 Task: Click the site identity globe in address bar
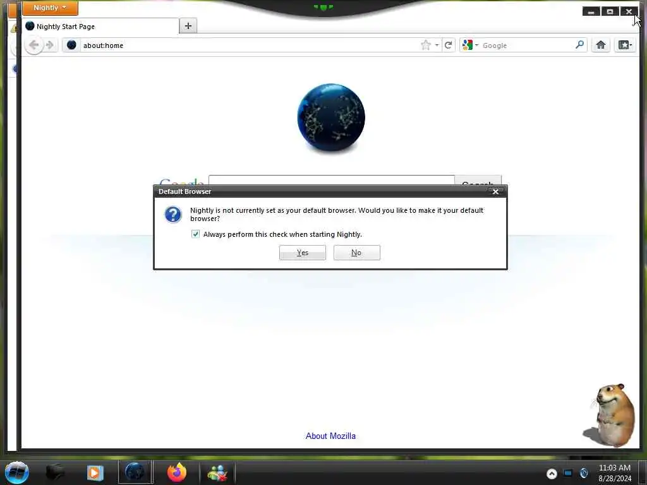(71, 45)
